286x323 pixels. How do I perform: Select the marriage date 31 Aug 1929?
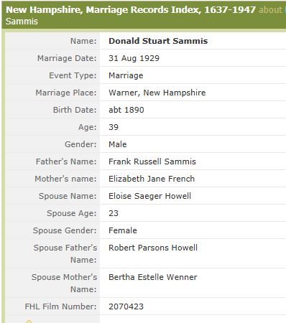click(x=134, y=58)
